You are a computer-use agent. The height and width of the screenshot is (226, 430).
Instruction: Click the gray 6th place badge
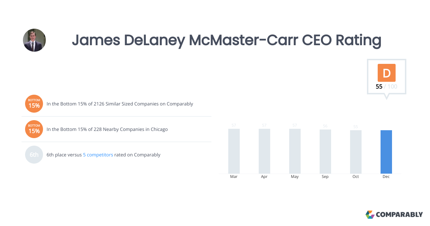34,155
